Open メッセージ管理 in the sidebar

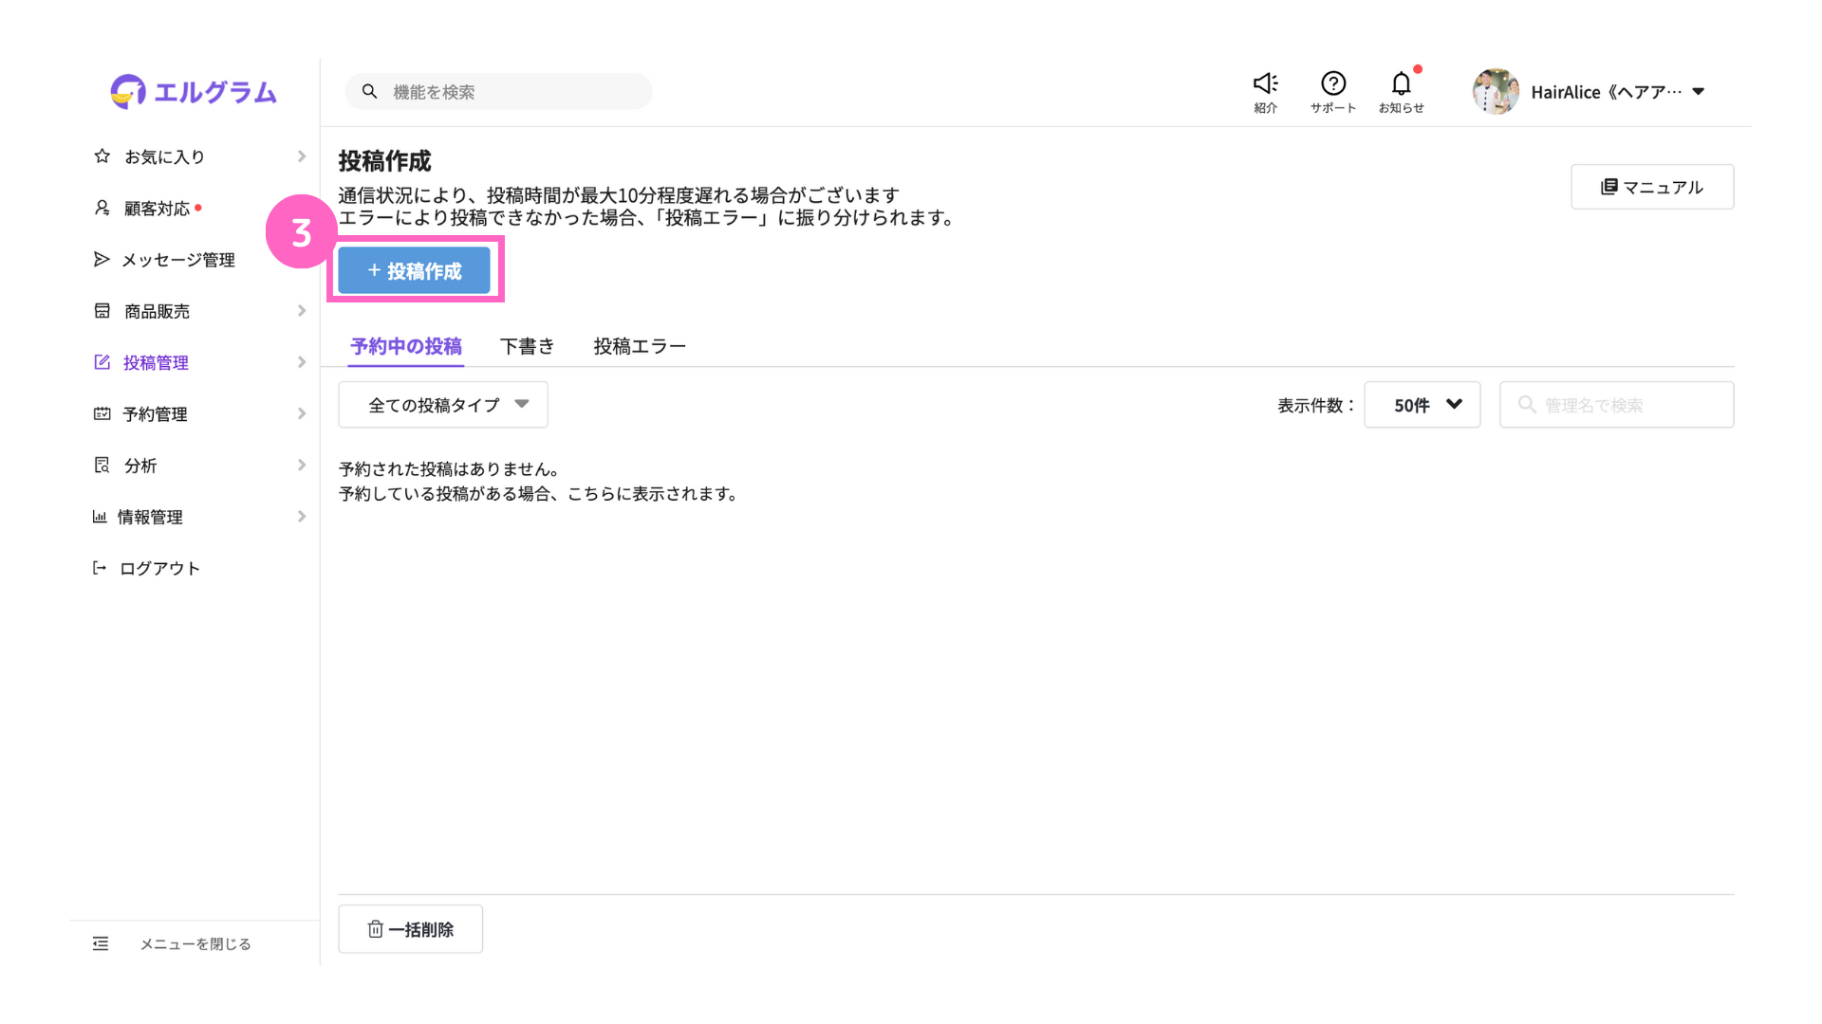click(x=177, y=260)
